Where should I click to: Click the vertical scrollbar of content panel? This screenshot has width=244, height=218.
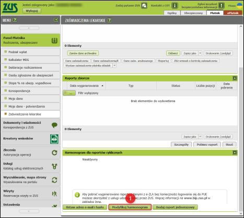click(x=241, y=139)
